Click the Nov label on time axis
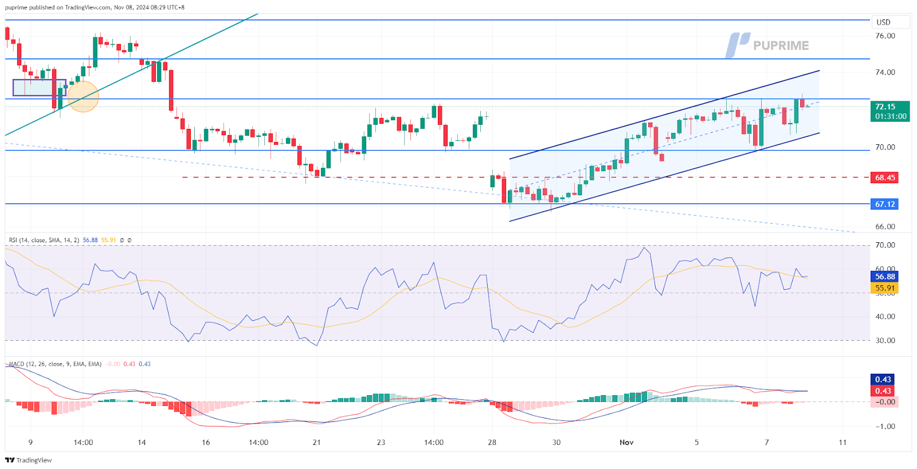Viewport: 917px width, 469px height. point(626,443)
